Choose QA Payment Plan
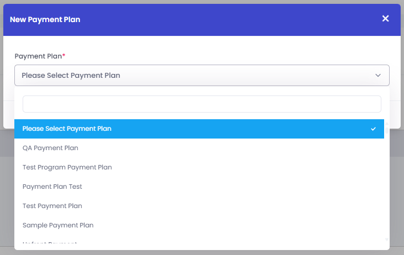The height and width of the screenshot is (255, 404). point(50,148)
